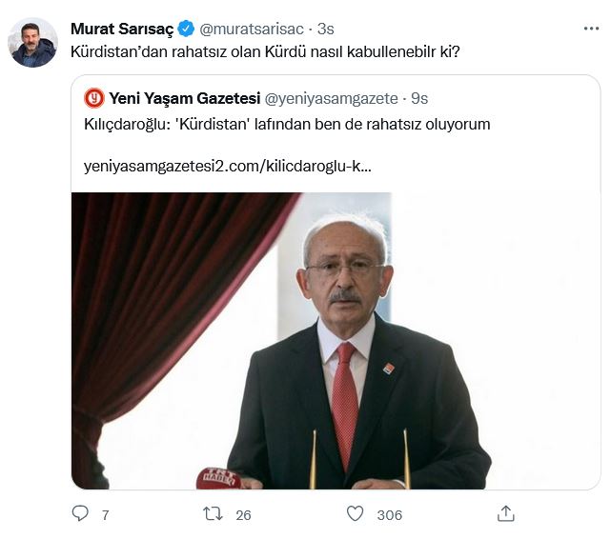This screenshot has width=611, height=539.
Task: Click the like count 306
Action: click(x=389, y=514)
